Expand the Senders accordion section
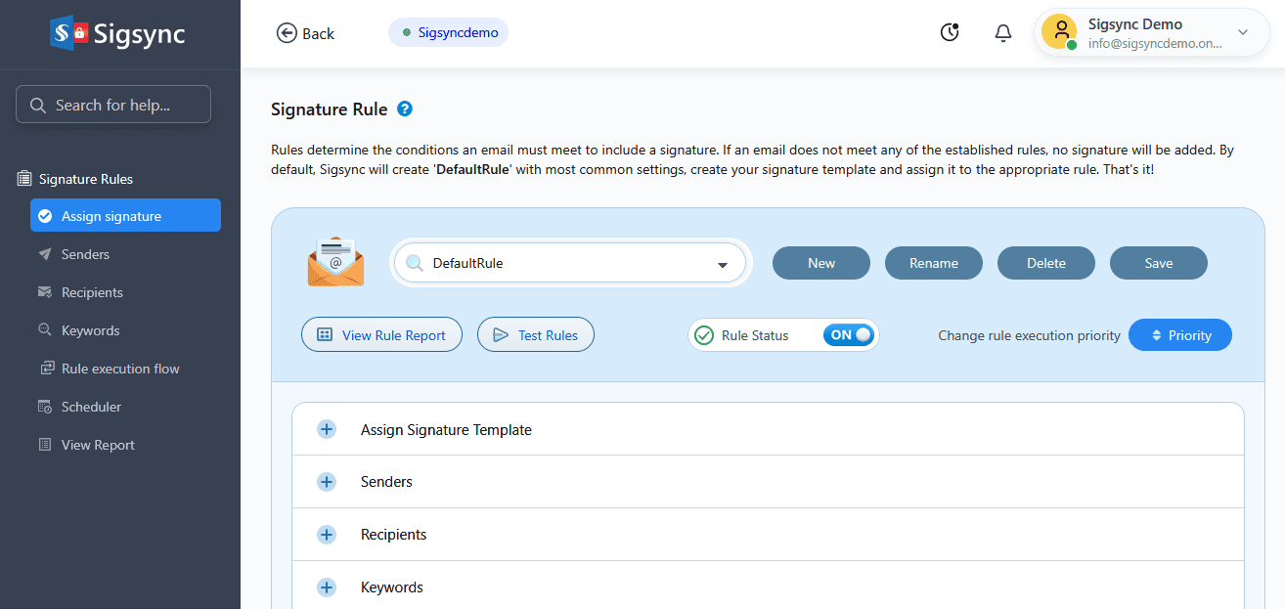1285x609 pixels. click(327, 482)
